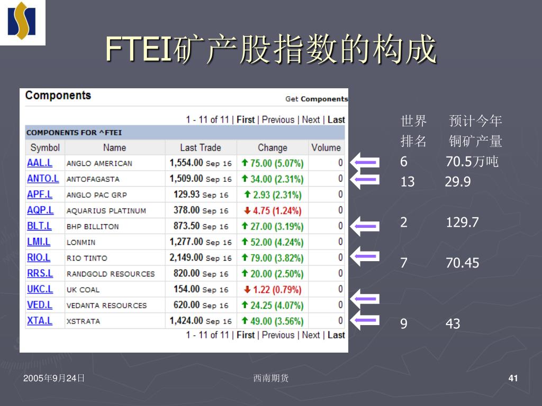Click green up arrow in BLT.L row
Screen dimensions: 542x406
pos(245,226)
